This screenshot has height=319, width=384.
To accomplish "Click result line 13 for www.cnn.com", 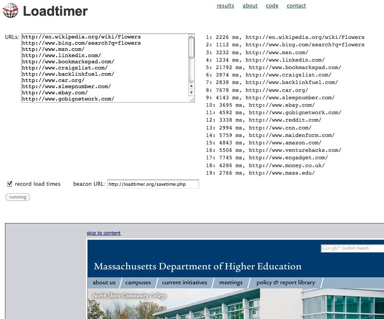I will pos(259,128).
